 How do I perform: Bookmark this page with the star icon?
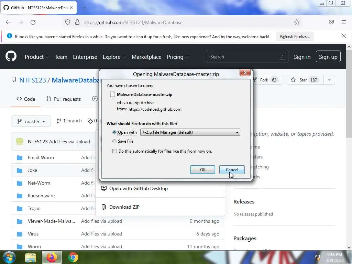pos(297,22)
